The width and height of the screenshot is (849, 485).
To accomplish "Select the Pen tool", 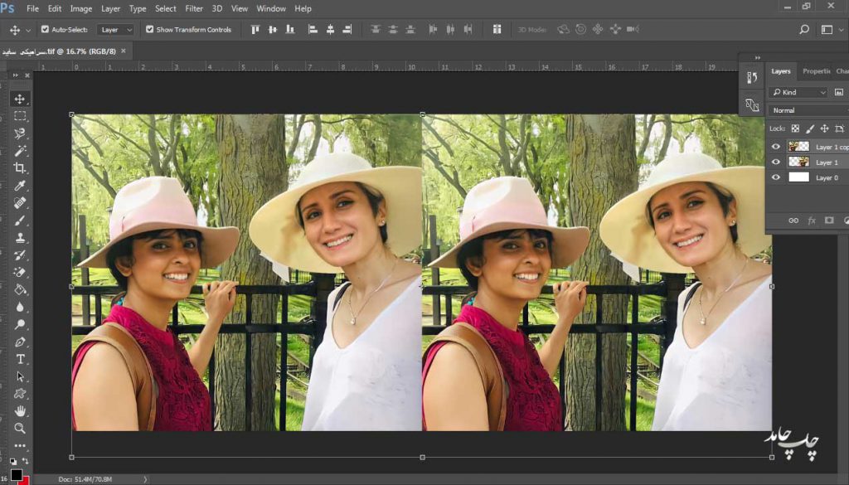I will 20,342.
